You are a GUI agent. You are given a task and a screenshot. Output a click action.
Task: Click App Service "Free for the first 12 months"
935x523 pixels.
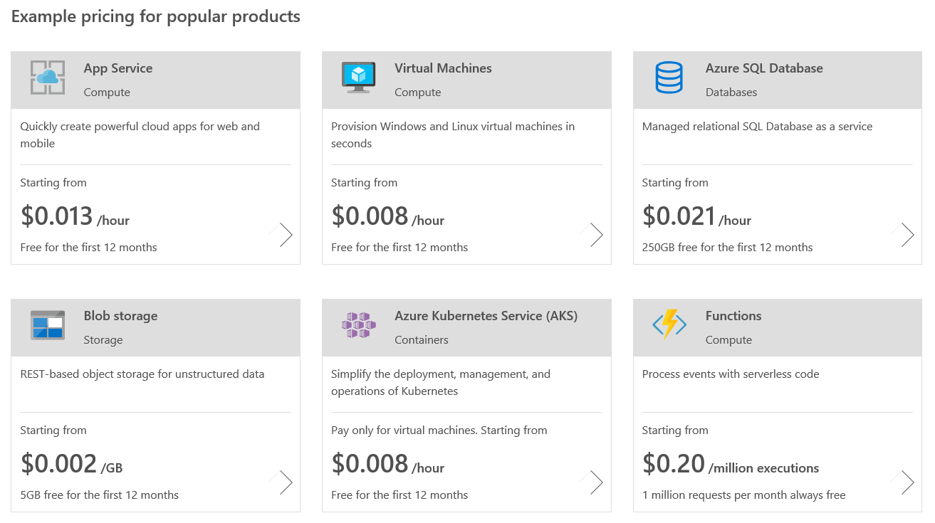click(x=89, y=248)
